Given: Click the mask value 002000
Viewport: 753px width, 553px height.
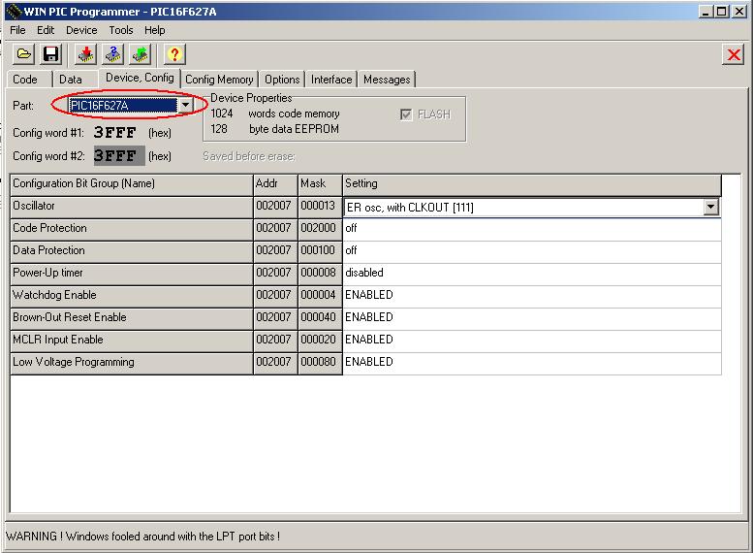Looking at the screenshot, I should (321, 230).
